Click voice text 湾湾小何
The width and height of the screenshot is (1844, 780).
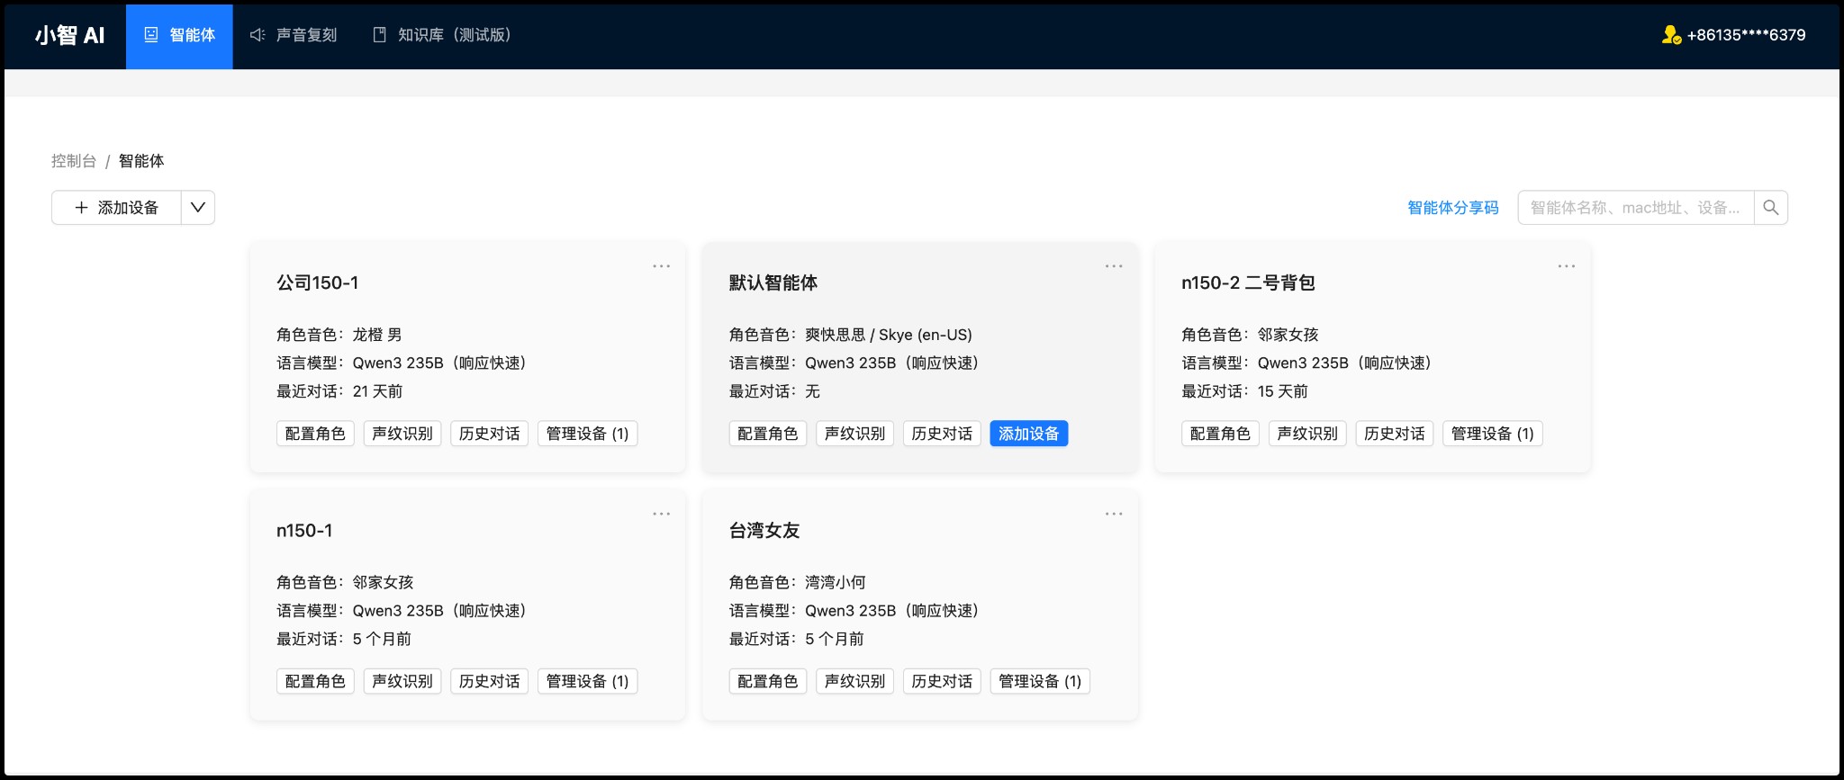click(x=836, y=582)
